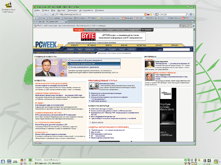The image size is (221, 165).
Task: Open the НОВОСТИ section in yellow menu
Action: tap(75, 45)
